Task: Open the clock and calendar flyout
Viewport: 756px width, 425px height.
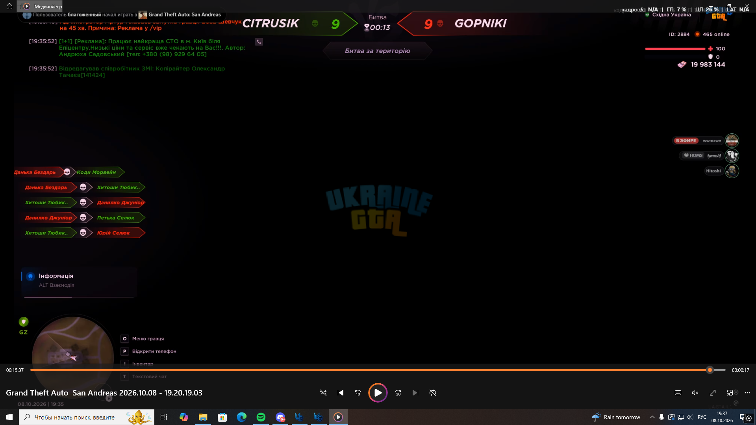Action: pos(722,417)
